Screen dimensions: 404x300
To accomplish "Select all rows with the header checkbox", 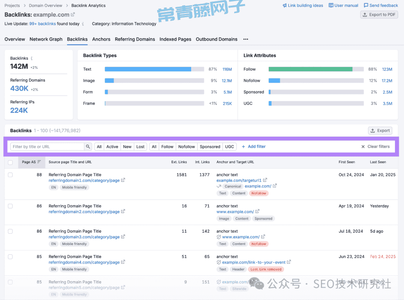I will [x=10, y=163].
